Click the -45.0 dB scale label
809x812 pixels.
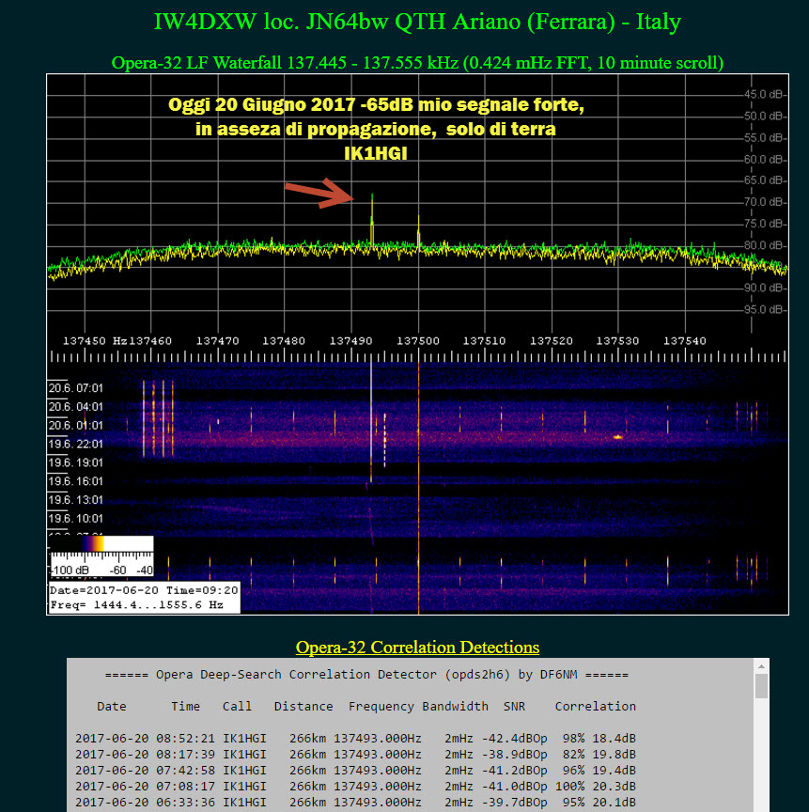pos(764,94)
